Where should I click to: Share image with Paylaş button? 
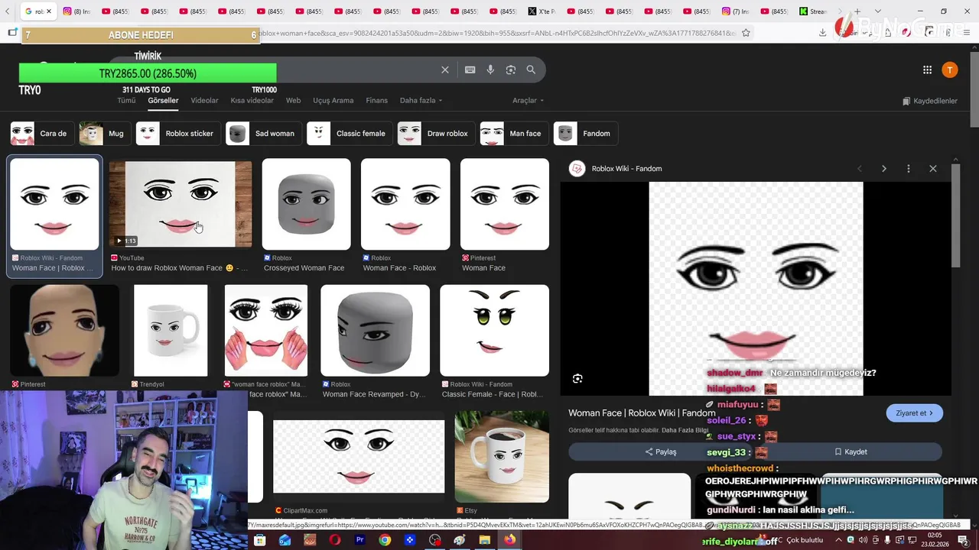pyautogui.click(x=661, y=451)
